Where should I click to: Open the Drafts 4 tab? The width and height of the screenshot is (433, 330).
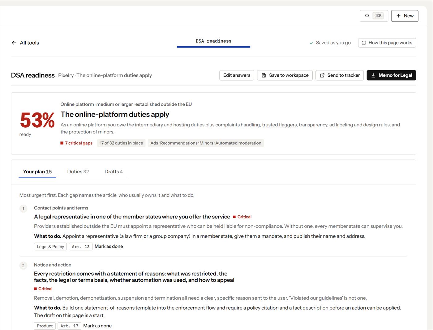click(114, 171)
